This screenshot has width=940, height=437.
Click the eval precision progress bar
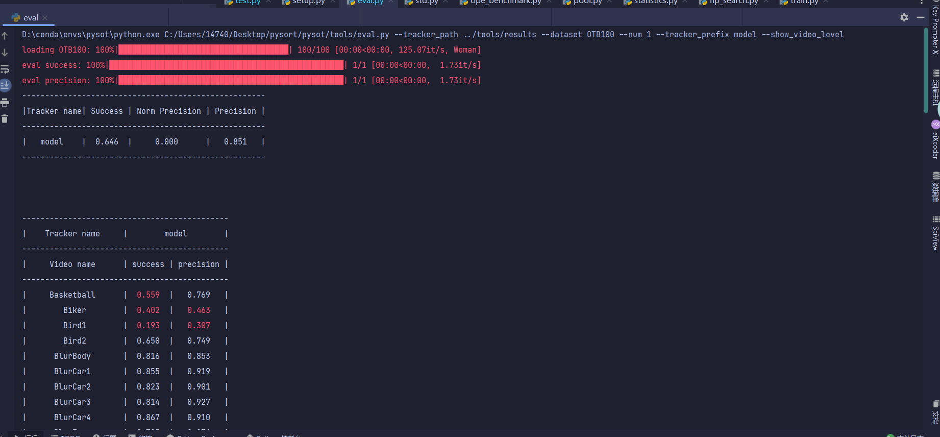(x=231, y=81)
